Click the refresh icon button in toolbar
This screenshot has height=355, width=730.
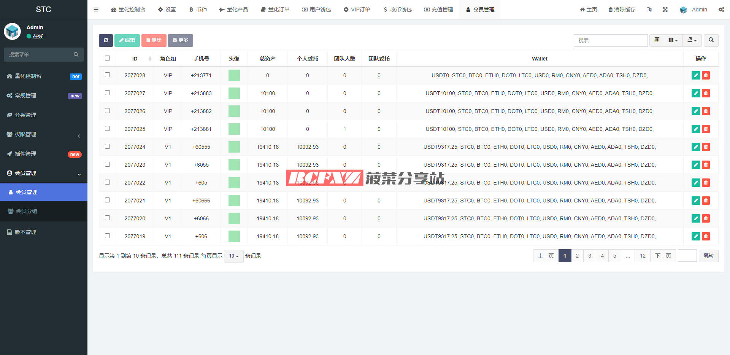[x=106, y=40]
